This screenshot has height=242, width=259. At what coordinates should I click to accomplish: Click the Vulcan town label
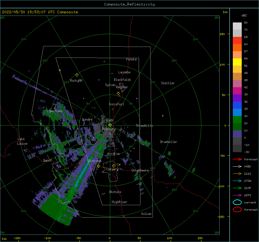tap(146, 214)
